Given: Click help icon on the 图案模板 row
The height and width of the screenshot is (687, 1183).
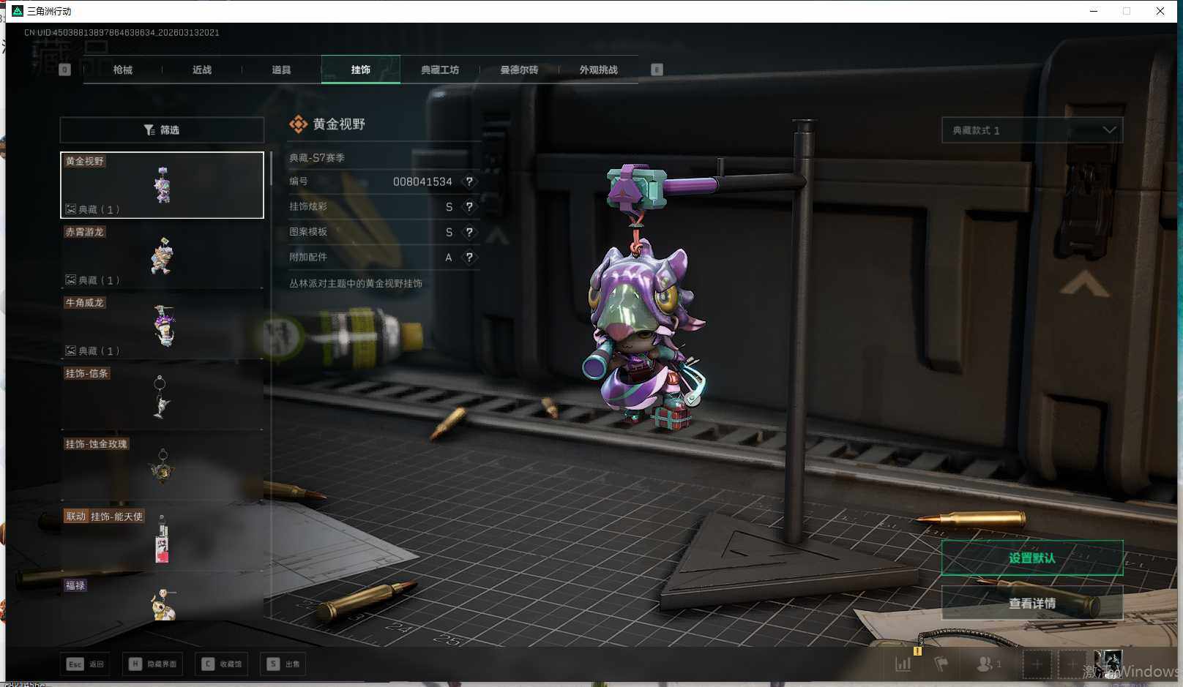Looking at the screenshot, I should (x=469, y=232).
